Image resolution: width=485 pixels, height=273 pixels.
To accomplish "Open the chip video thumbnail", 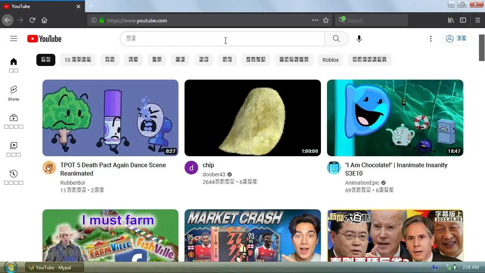I will coord(253,118).
